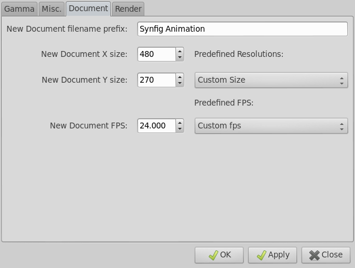Switch to the Render tab
Viewport: 355px width, 268px height.
pos(128,9)
